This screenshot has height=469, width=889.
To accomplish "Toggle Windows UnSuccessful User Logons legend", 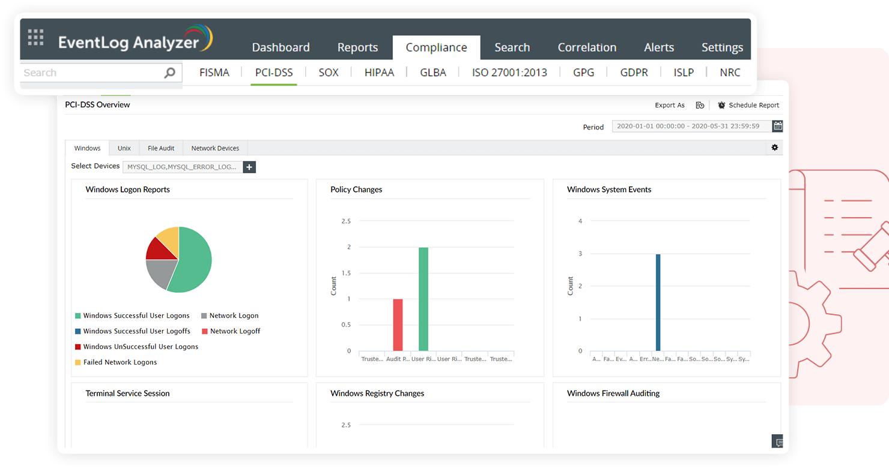I will (x=136, y=347).
